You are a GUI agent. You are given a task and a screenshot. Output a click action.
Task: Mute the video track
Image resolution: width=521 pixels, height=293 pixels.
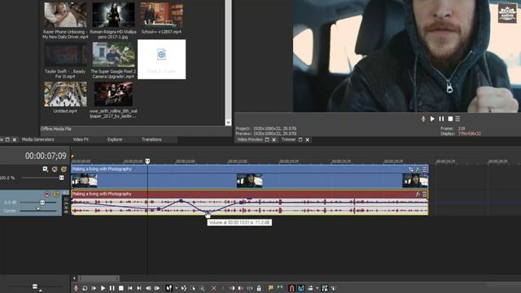(55, 169)
